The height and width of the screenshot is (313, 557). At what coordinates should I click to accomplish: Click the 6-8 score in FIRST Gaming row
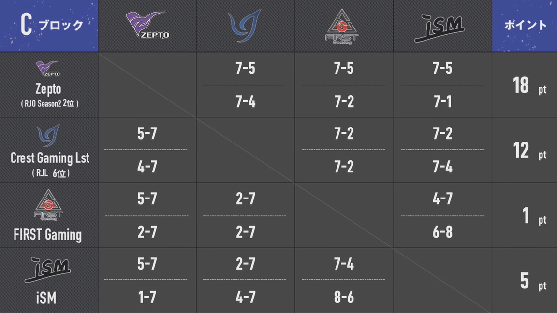click(x=442, y=232)
